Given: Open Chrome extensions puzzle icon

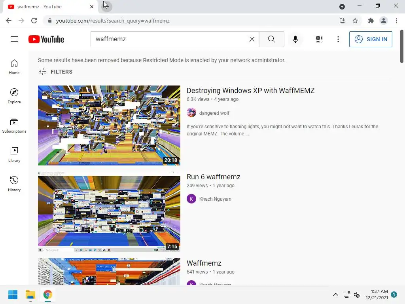Looking at the screenshot, I should (371, 21).
